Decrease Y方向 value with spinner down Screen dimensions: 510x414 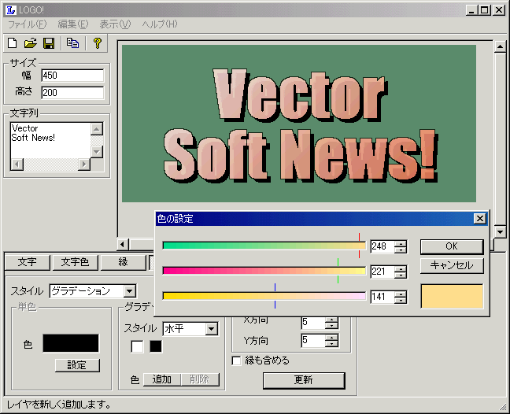tap(332, 344)
